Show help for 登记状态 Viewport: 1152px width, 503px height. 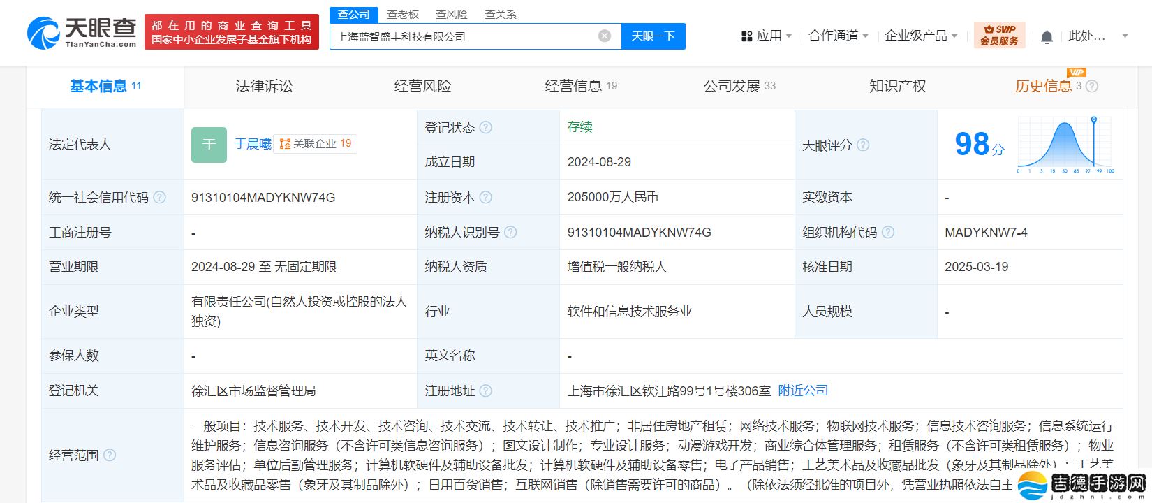point(486,128)
